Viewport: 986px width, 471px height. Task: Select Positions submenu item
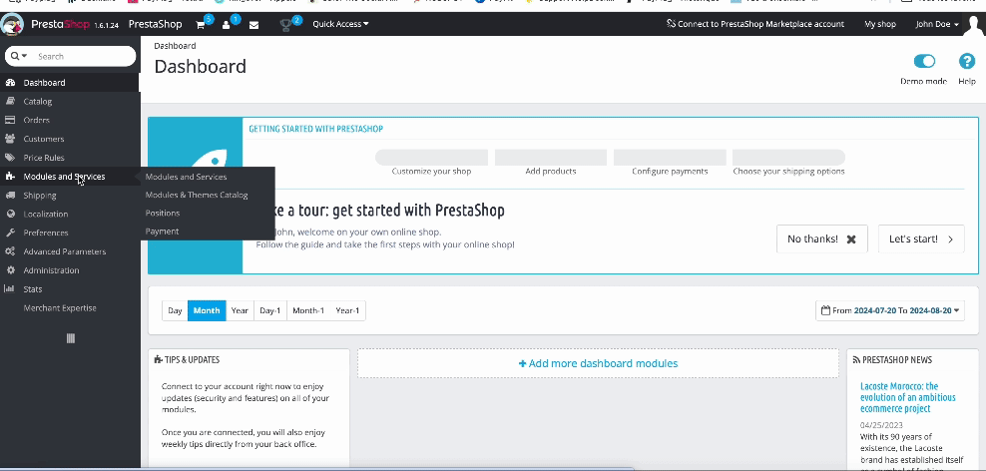click(163, 214)
